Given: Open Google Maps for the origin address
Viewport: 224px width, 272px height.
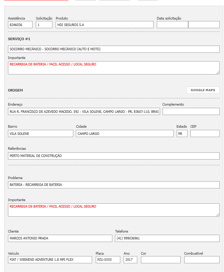Looking at the screenshot, I should 203,90.
